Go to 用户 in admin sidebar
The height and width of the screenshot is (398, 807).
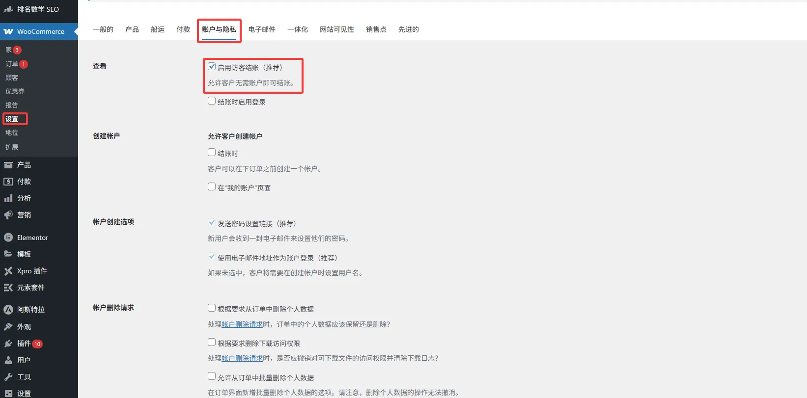click(x=24, y=360)
